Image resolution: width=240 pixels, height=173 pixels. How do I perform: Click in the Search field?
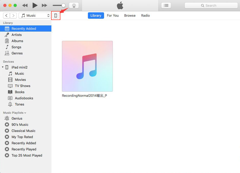211,5
